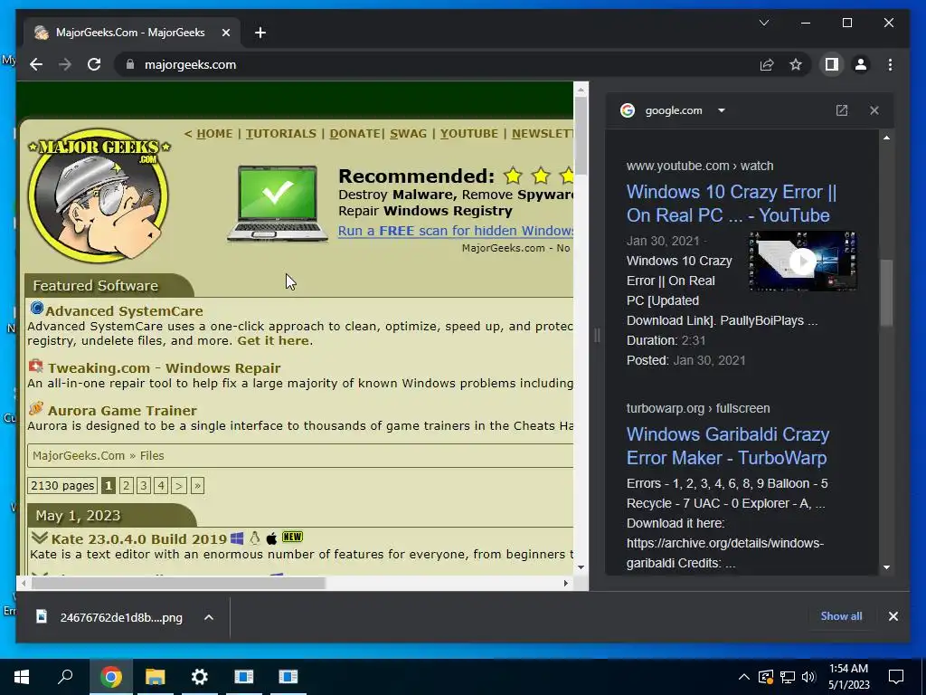Open the SWAG nav link
The height and width of the screenshot is (695, 926).
(x=408, y=134)
